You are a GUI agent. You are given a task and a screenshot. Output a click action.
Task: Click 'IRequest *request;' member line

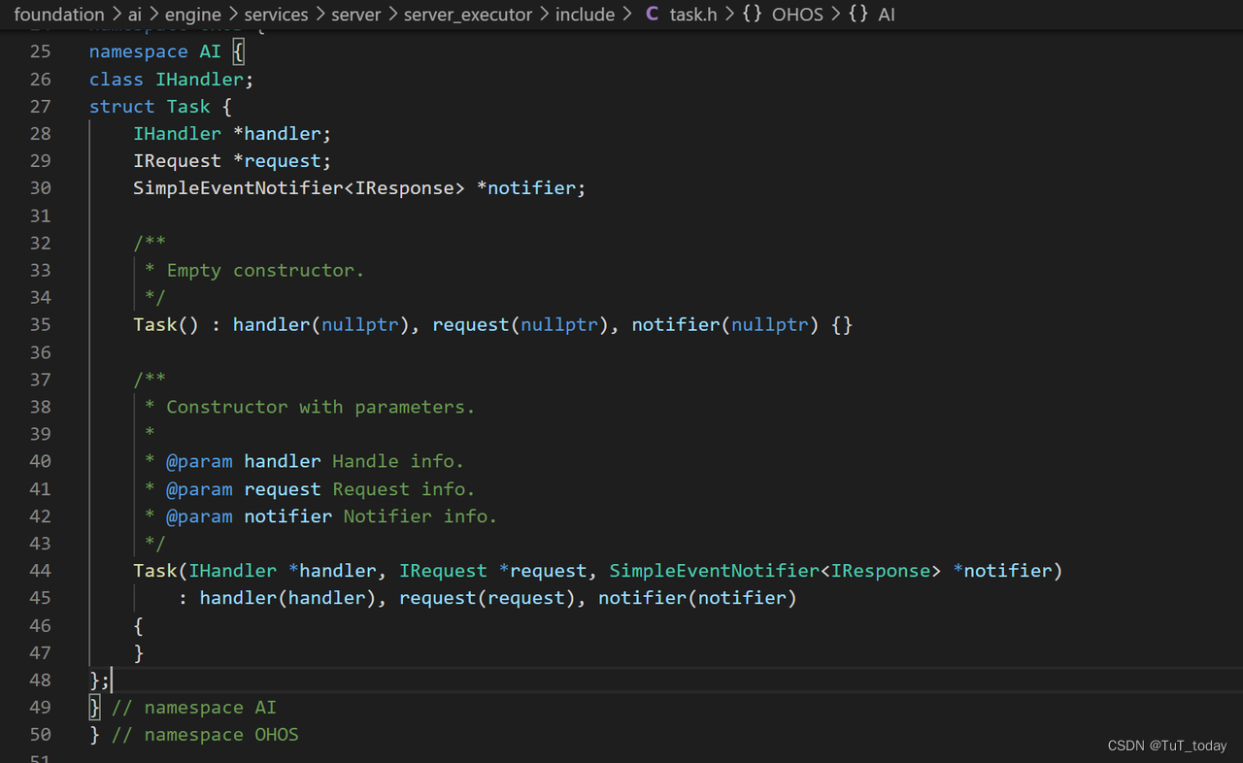coord(232,160)
